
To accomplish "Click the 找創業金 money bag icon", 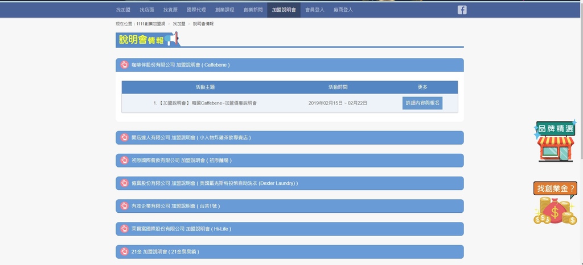I will pos(555,204).
